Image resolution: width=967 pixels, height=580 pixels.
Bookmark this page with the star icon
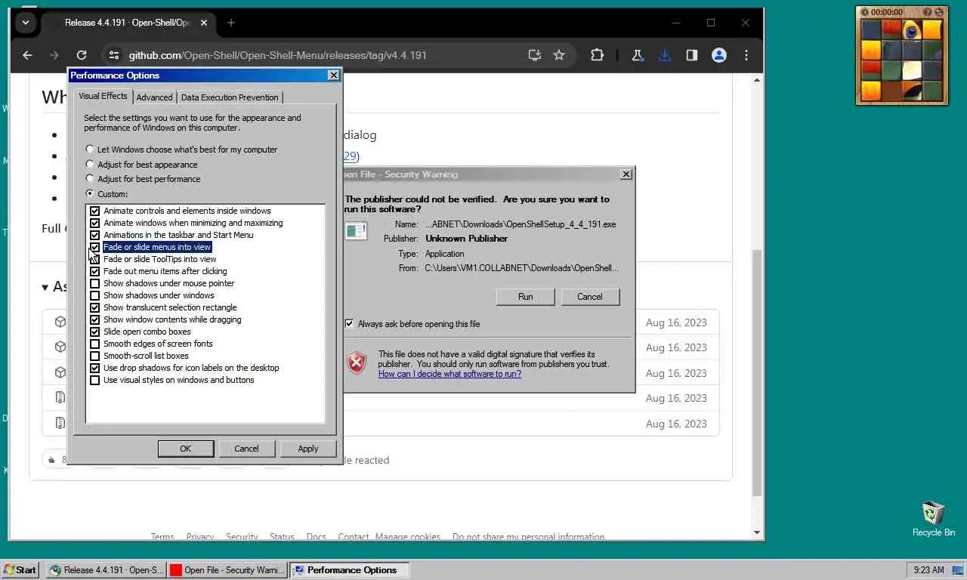(x=559, y=55)
